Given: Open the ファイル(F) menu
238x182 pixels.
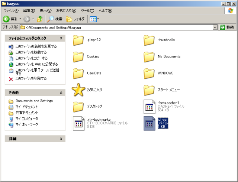Looking at the screenshot, I should coord(11,11).
